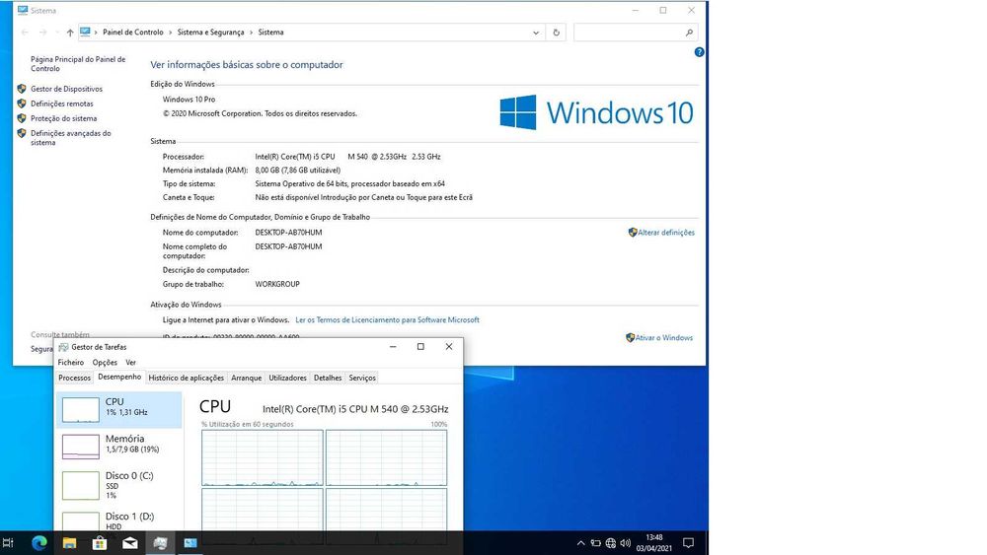Open File Explorer from the taskbar

tap(69, 543)
